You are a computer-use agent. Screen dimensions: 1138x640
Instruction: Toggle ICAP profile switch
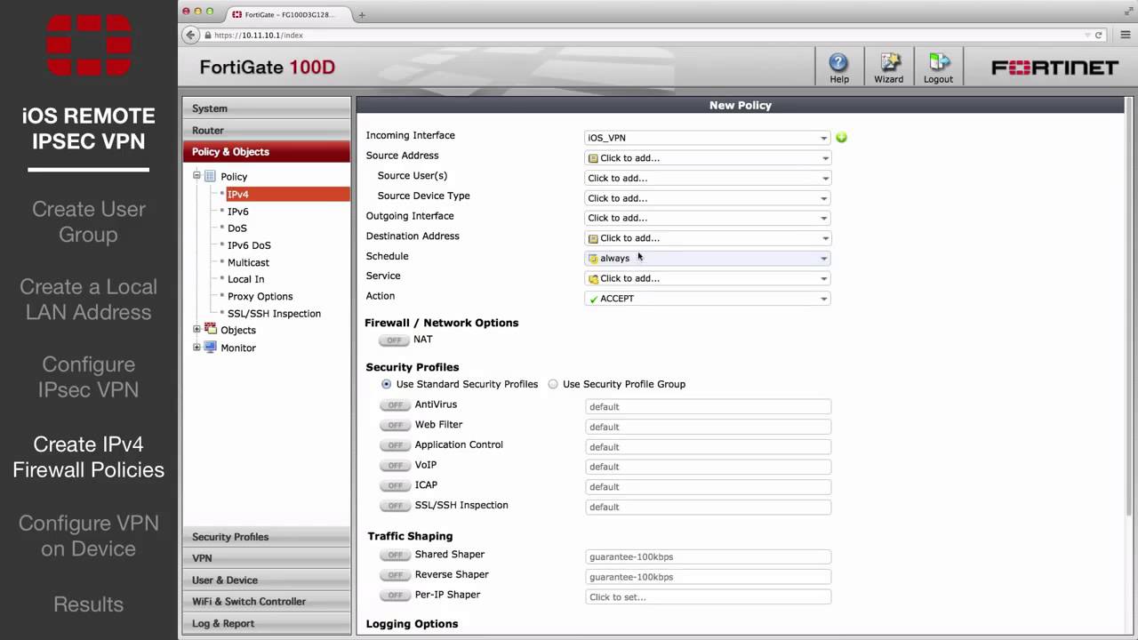click(395, 485)
